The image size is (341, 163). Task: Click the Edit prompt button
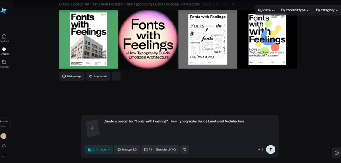(x=72, y=76)
